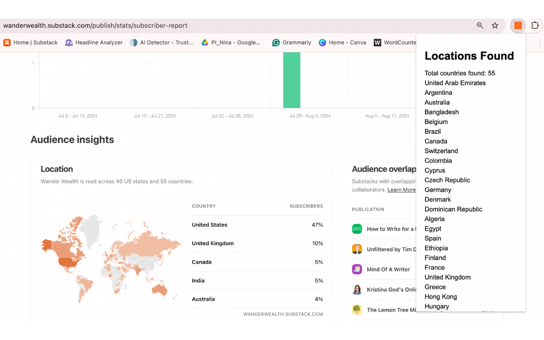Click United Arab Emirates in Locations Found list
This screenshot has height=340, width=544.
pyautogui.click(x=455, y=83)
